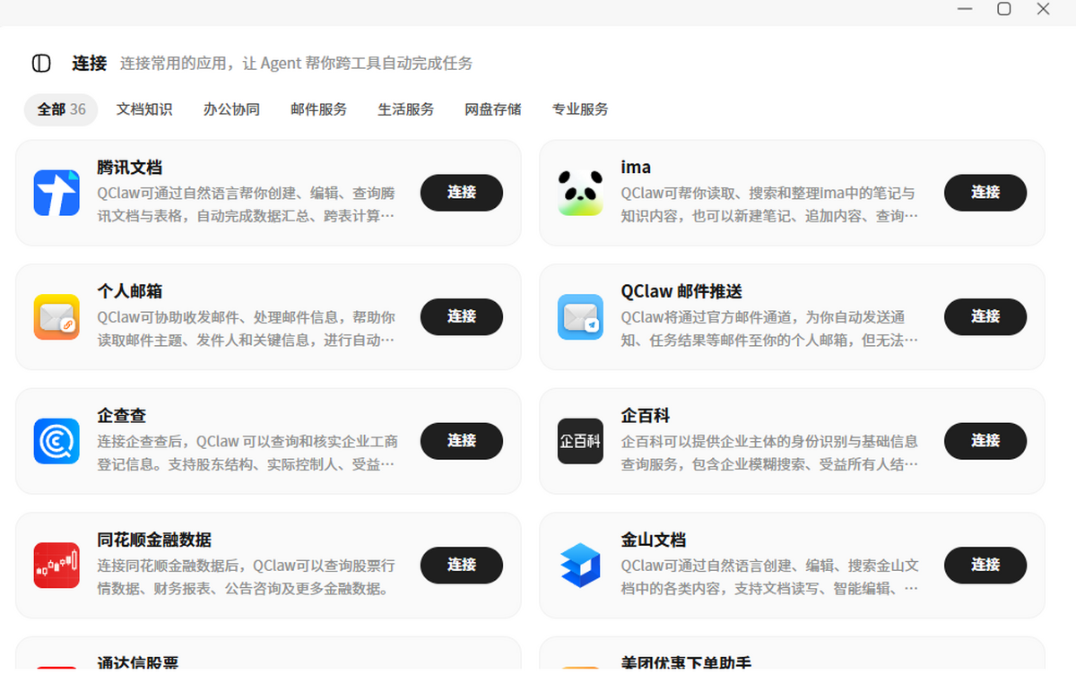Toggle the sidebar panel icon

[x=41, y=63]
